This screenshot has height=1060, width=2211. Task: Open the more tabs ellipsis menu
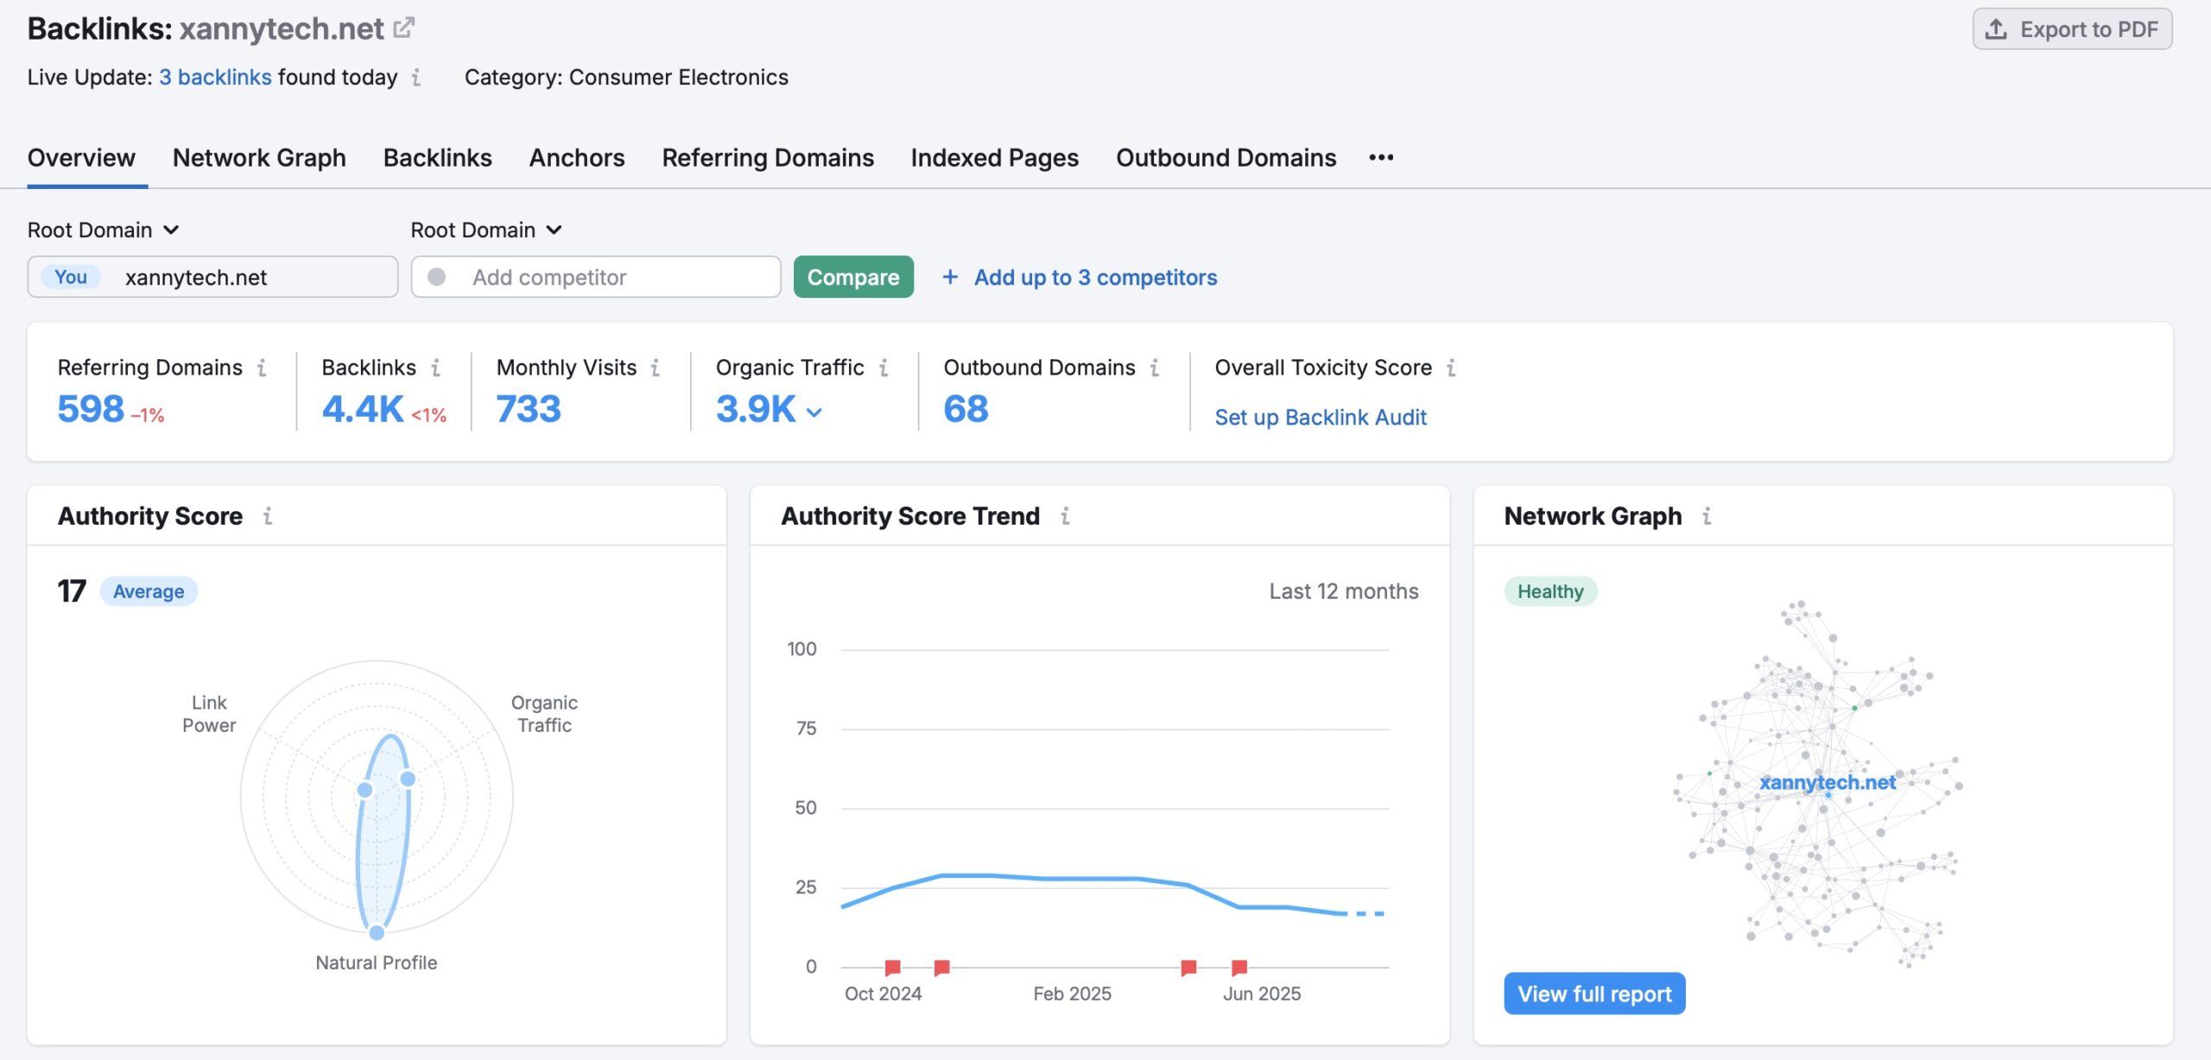click(x=1381, y=157)
